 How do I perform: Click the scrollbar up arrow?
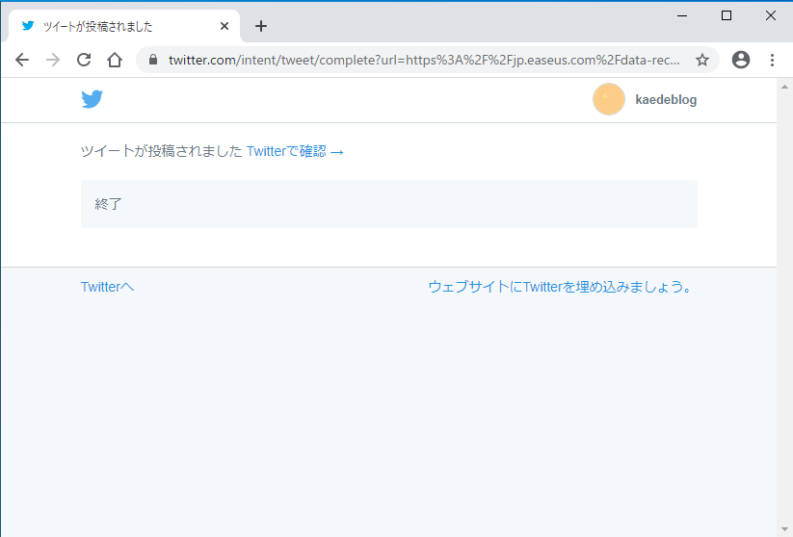(x=784, y=86)
